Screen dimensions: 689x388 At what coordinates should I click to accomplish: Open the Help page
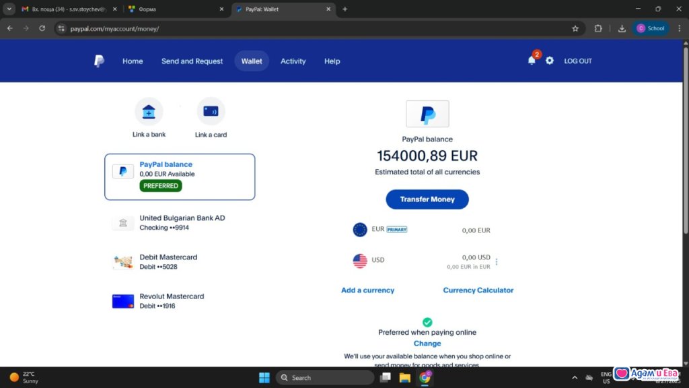pyautogui.click(x=332, y=61)
